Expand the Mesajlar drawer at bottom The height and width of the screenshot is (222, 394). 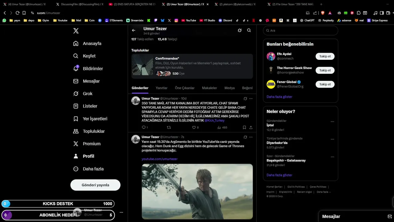pyautogui.click(x=357, y=216)
